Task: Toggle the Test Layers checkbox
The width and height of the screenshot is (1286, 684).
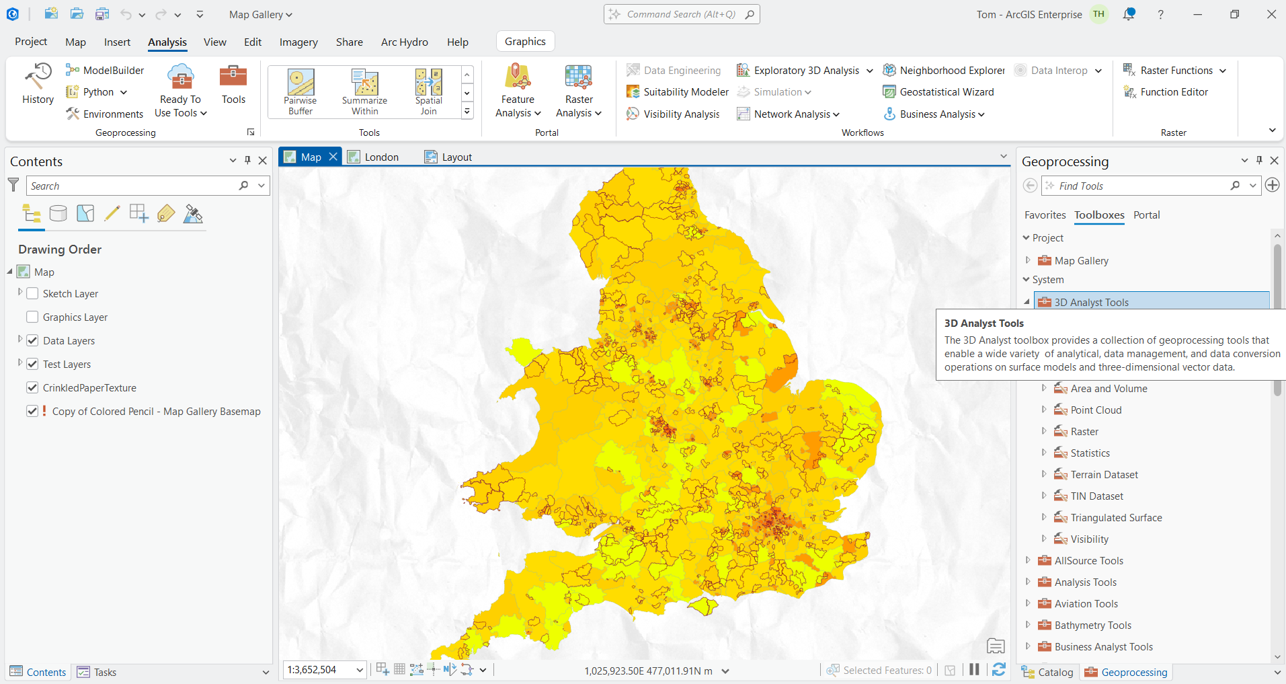Action: pyautogui.click(x=32, y=364)
